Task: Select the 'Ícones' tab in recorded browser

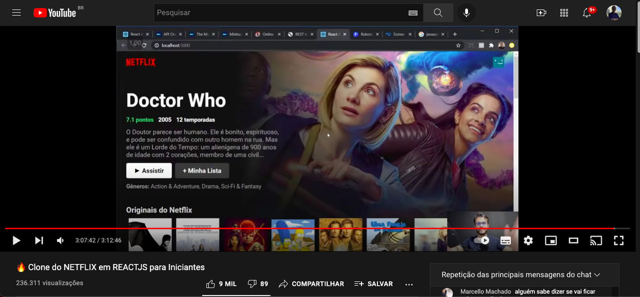Action: click(x=399, y=34)
